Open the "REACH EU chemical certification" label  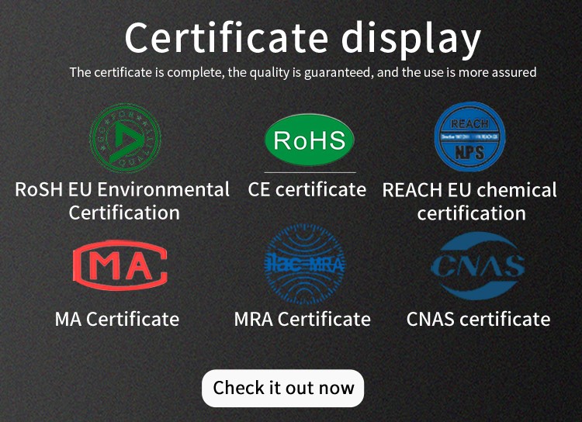pyautogui.click(x=470, y=202)
